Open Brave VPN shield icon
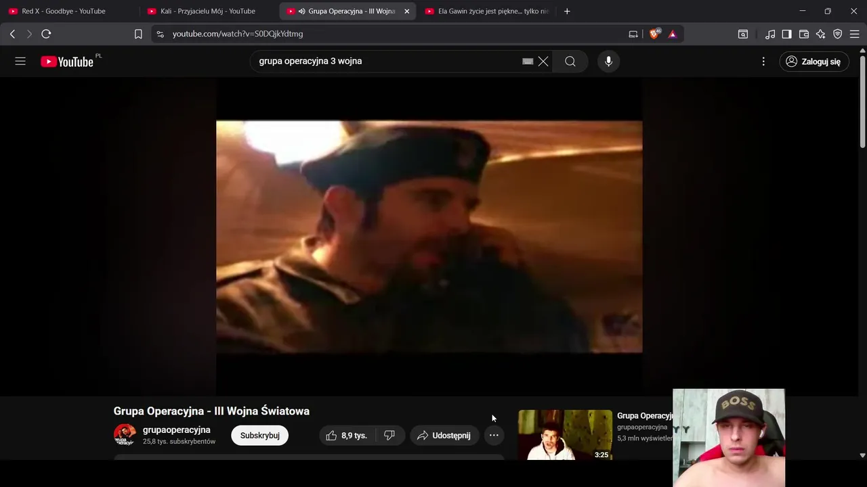The height and width of the screenshot is (487, 867). 838,34
